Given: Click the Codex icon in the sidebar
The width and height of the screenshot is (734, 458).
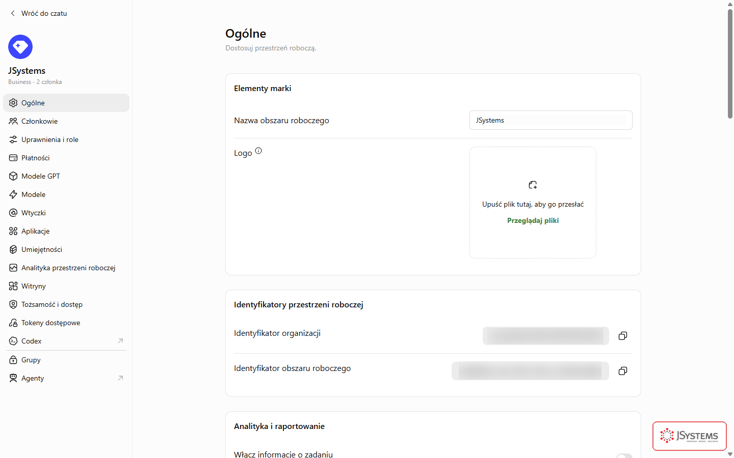Looking at the screenshot, I should pos(13,341).
